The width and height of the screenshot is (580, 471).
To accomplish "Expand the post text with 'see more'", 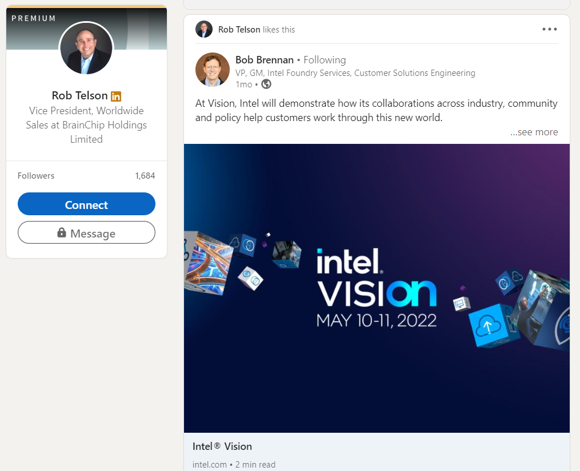I will coord(534,132).
